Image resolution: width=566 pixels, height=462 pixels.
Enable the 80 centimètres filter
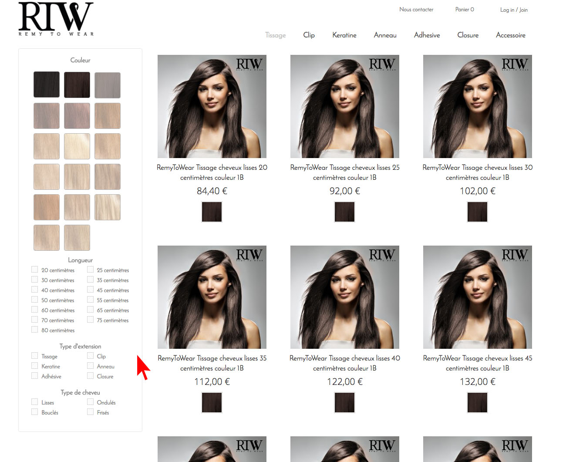[x=34, y=330]
